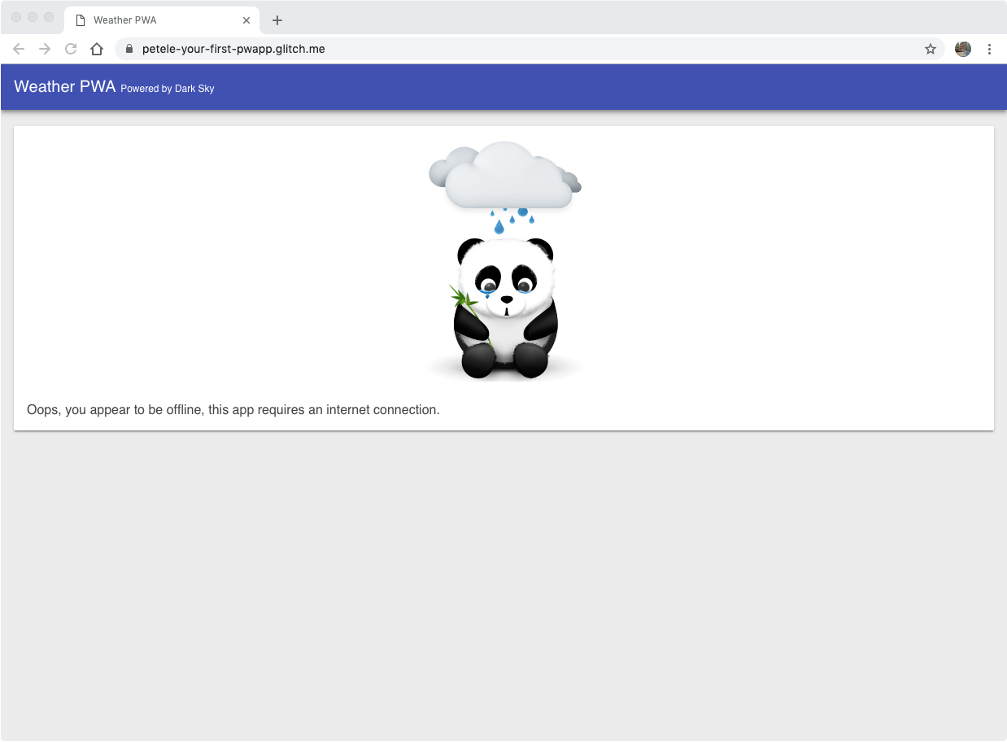
Task: Bookmark this page with the star icon
Action: pyautogui.click(x=931, y=49)
